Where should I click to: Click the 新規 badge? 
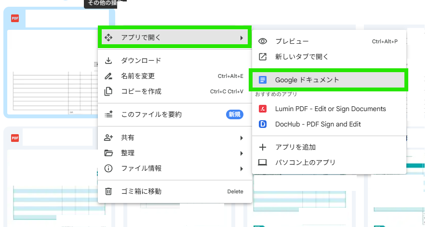[234, 114]
